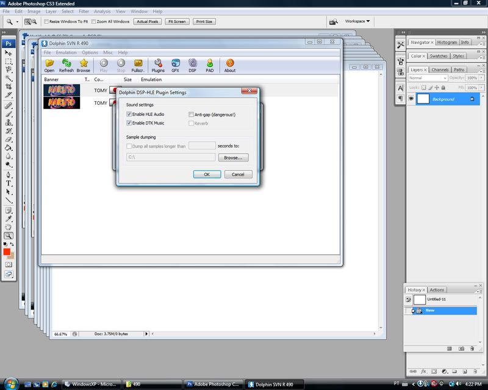Open a file with Dolphin's Open icon
The width and height of the screenshot is (488, 390).
pyautogui.click(x=49, y=66)
